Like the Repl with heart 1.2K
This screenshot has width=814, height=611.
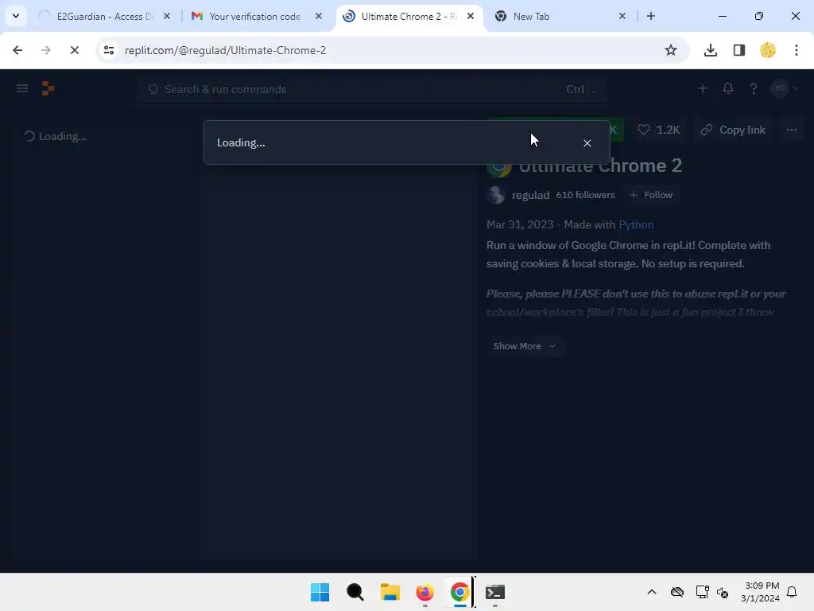pyautogui.click(x=659, y=130)
